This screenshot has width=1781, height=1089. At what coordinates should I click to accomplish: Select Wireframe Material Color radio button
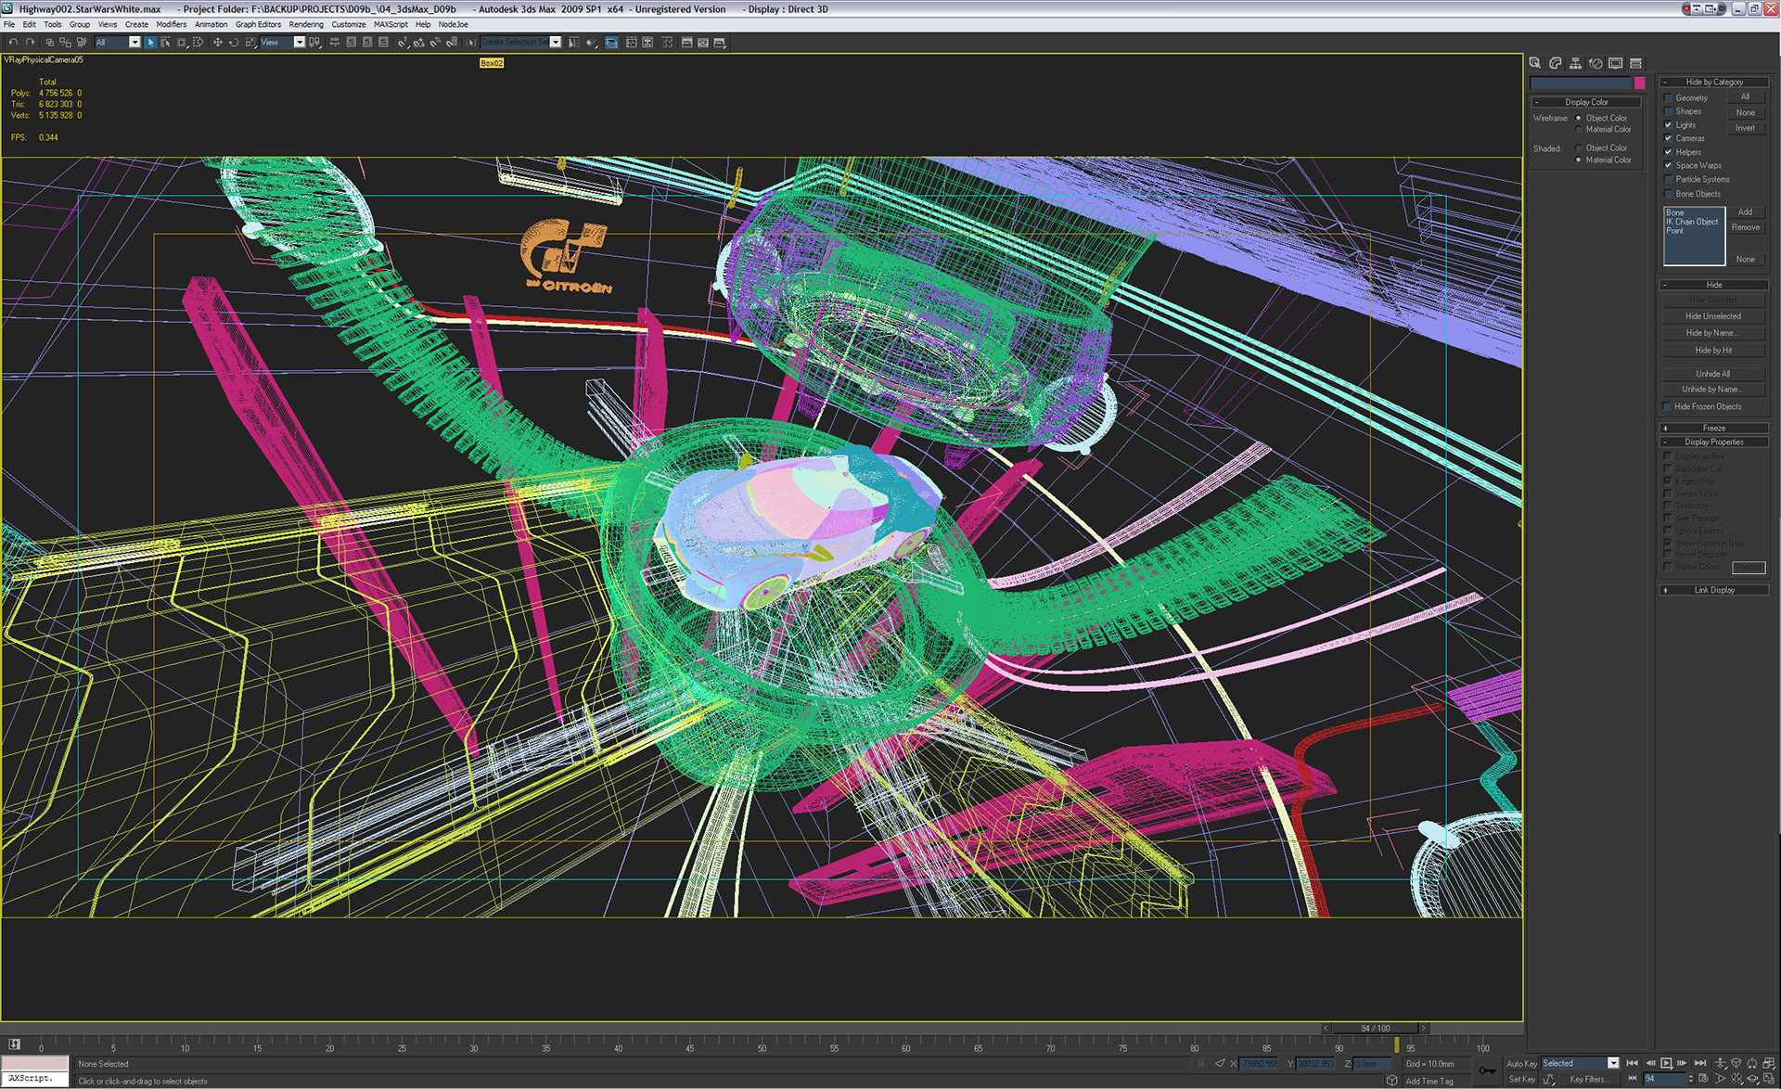(1579, 130)
